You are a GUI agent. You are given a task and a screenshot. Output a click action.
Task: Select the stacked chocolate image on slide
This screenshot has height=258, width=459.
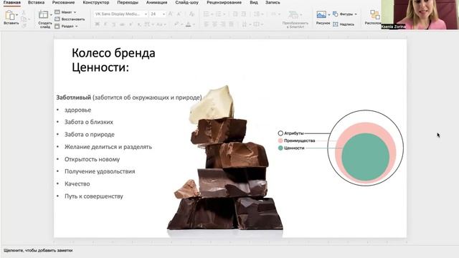click(x=224, y=158)
